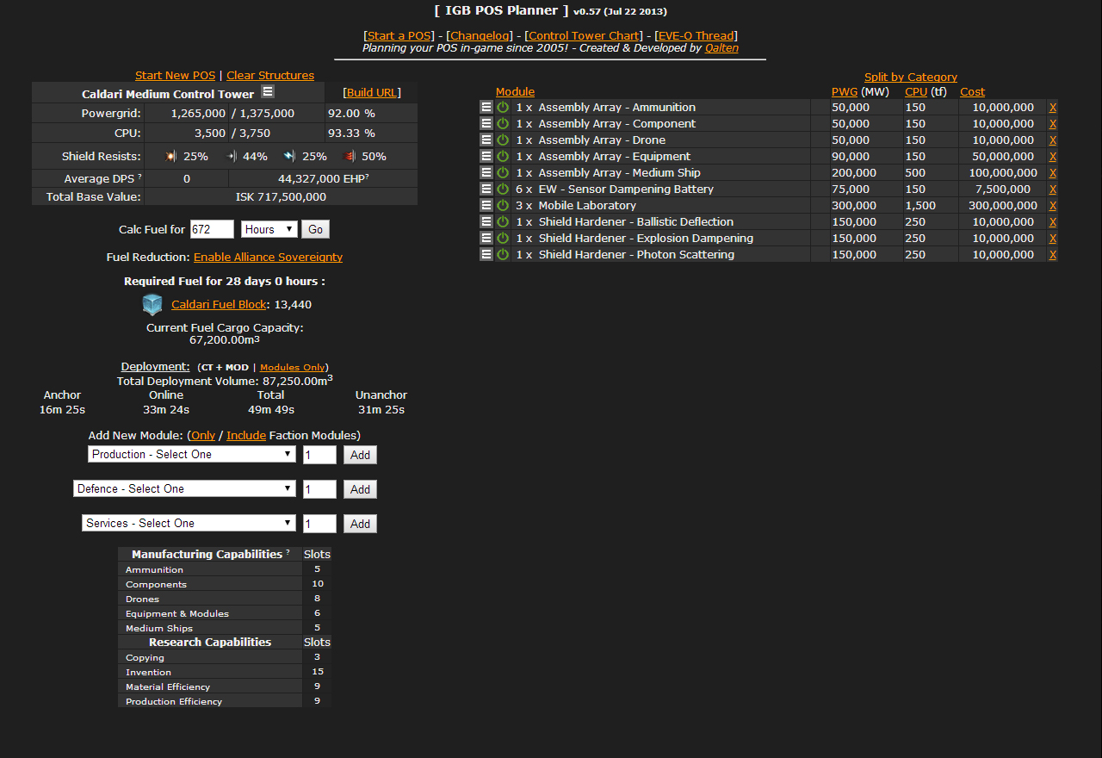This screenshot has width=1102, height=758.
Task: Open the Start a POS link
Action: [399, 36]
